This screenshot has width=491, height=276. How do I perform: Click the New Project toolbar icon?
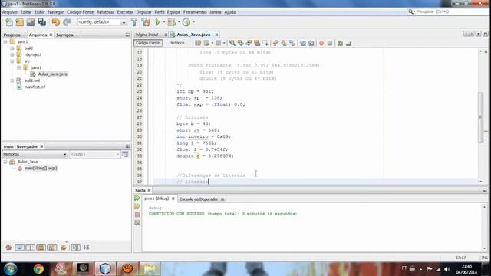point(20,22)
